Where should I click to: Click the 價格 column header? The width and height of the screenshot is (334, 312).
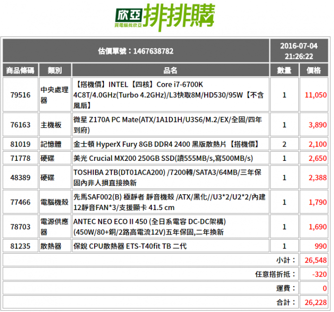click(314, 70)
